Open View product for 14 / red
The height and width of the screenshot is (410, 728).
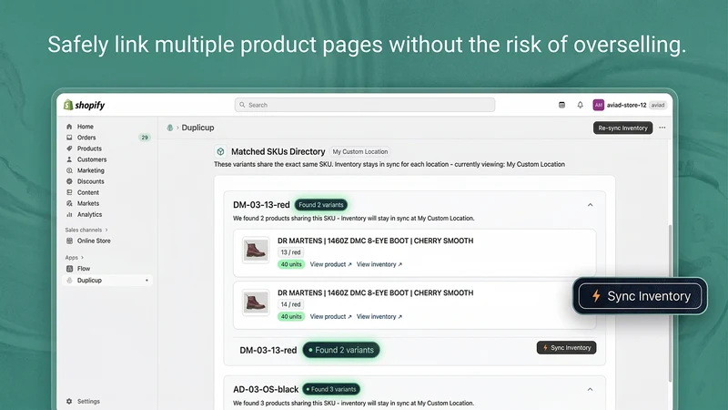tap(330, 316)
